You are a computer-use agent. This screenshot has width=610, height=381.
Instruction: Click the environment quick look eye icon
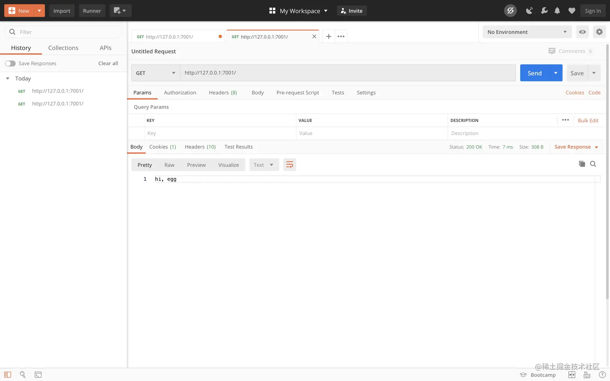[583, 32]
